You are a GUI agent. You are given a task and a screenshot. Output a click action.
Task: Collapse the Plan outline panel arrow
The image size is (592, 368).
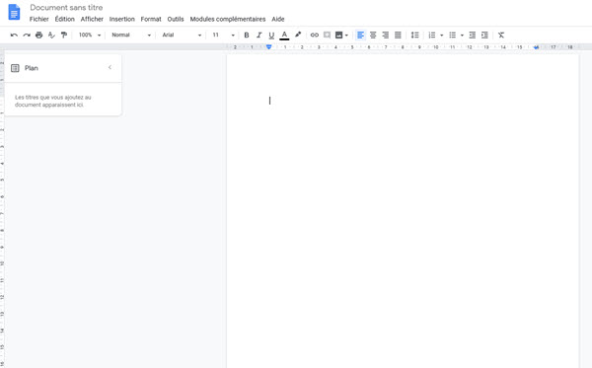[x=110, y=67]
